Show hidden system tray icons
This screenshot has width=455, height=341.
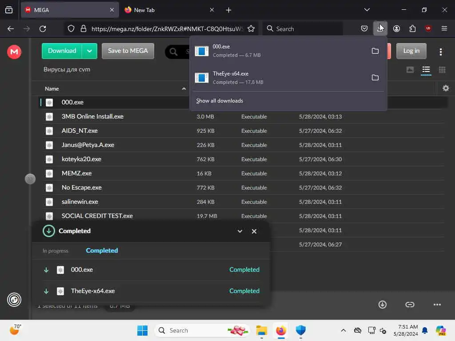tap(343, 330)
